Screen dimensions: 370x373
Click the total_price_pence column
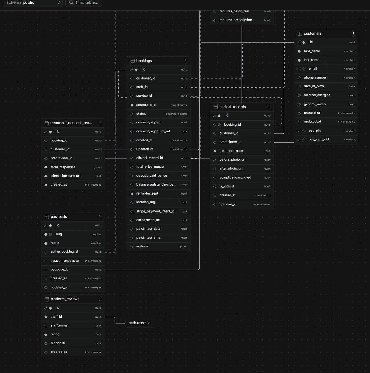coord(159,167)
